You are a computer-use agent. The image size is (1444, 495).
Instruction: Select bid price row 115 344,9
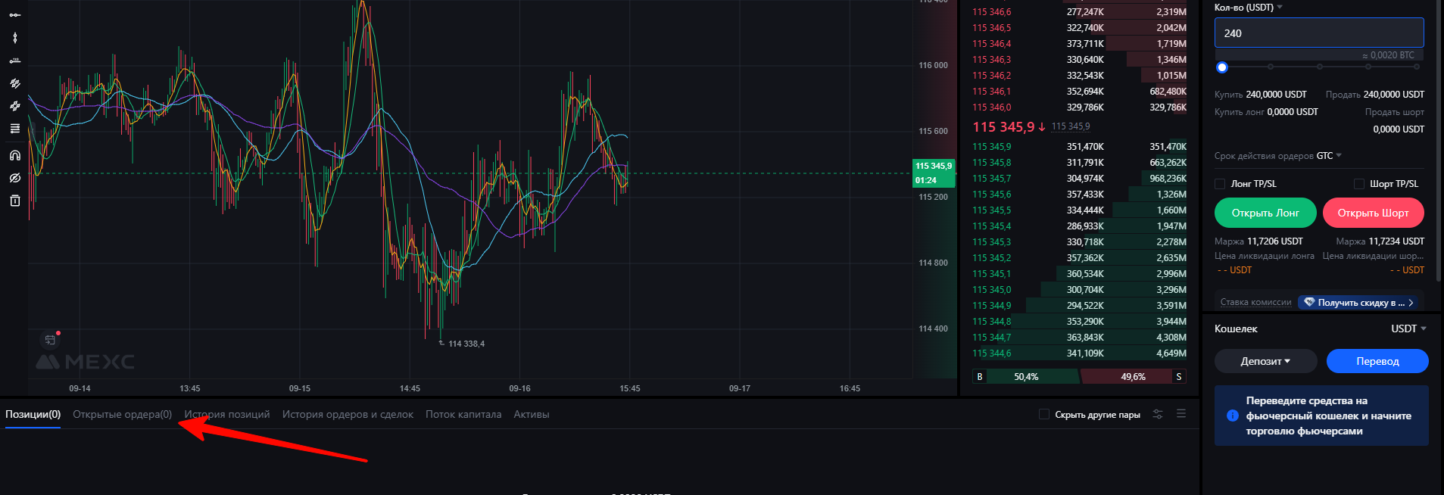pyautogui.click(x=1079, y=305)
